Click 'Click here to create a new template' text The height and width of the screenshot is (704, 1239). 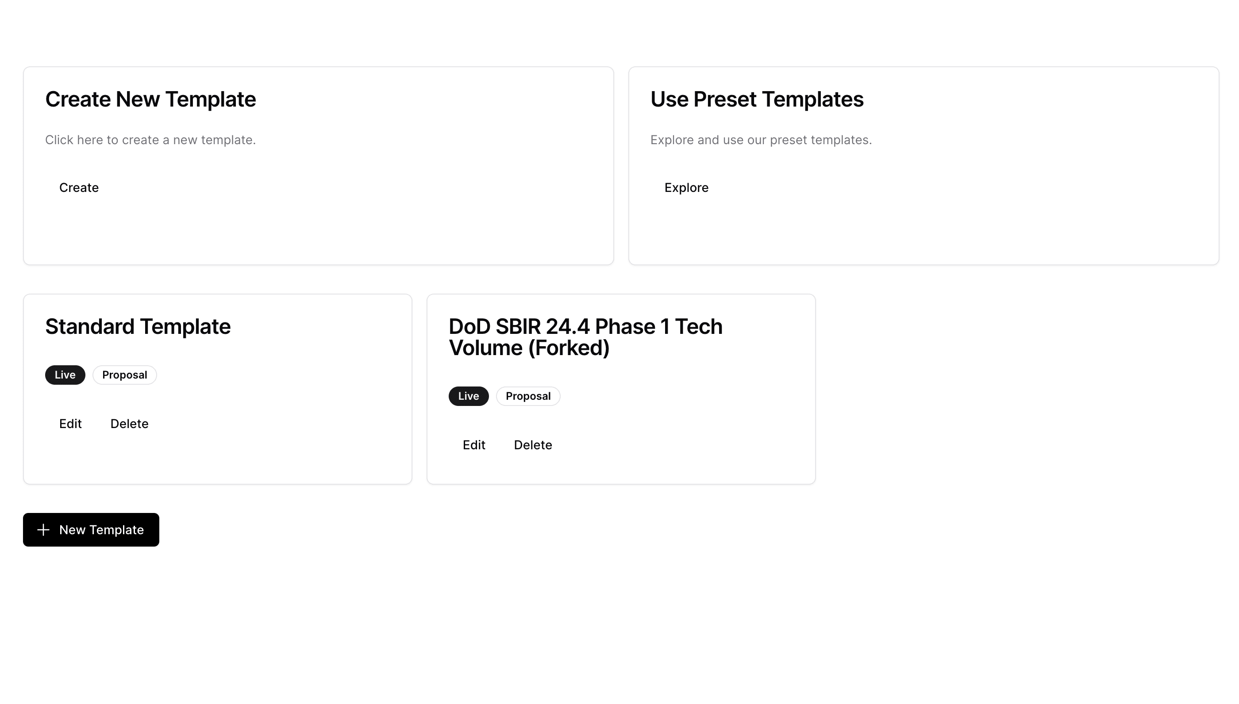150,140
